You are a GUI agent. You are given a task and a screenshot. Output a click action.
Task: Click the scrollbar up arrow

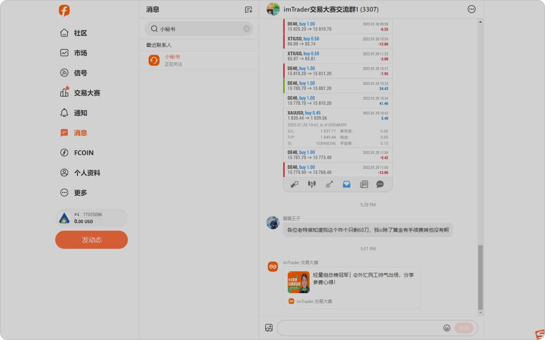coord(481,21)
